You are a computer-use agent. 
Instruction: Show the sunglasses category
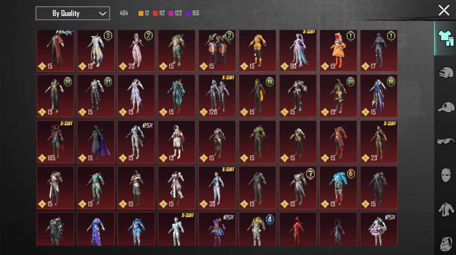pyautogui.click(x=446, y=141)
